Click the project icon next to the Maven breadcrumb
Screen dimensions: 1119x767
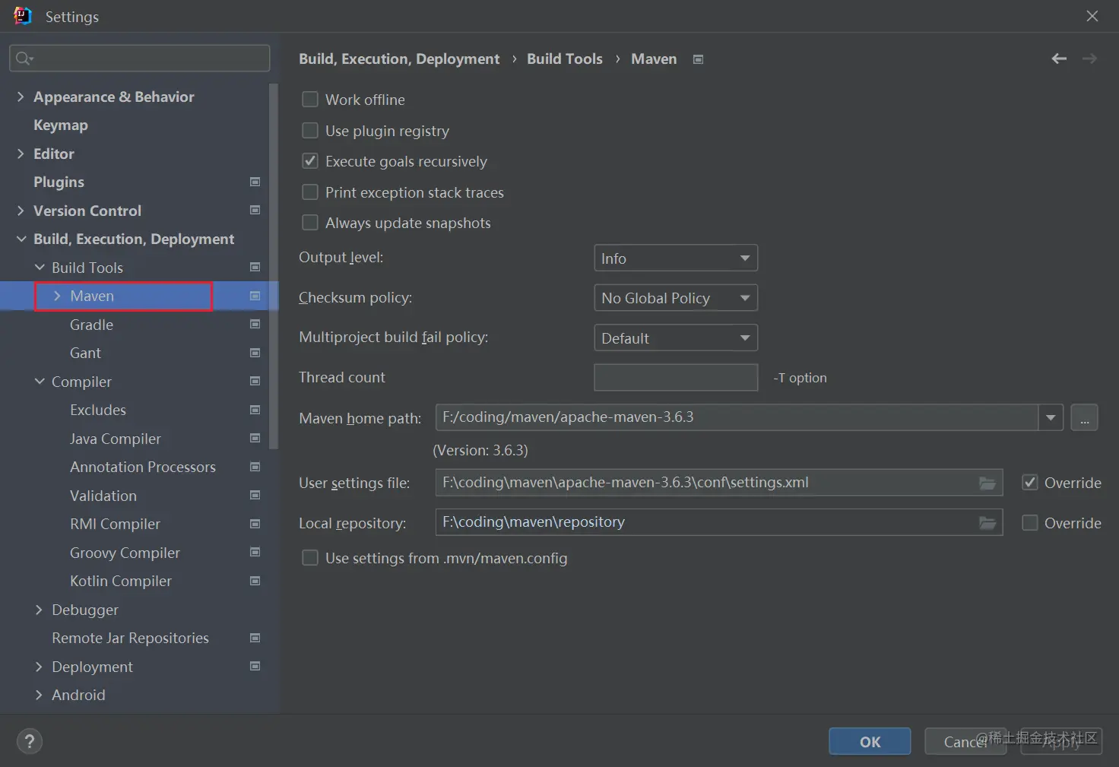[x=699, y=59]
